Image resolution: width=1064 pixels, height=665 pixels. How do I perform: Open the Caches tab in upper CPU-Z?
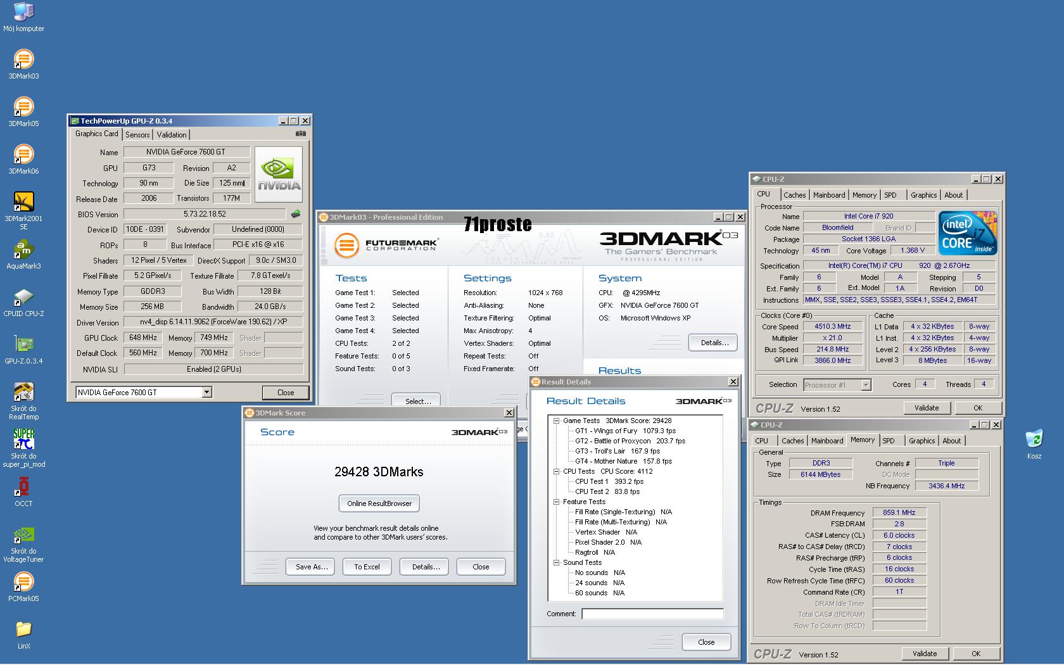coord(794,195)
